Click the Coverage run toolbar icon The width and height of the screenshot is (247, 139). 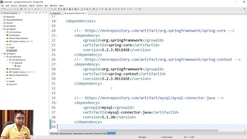click(70, 9)
